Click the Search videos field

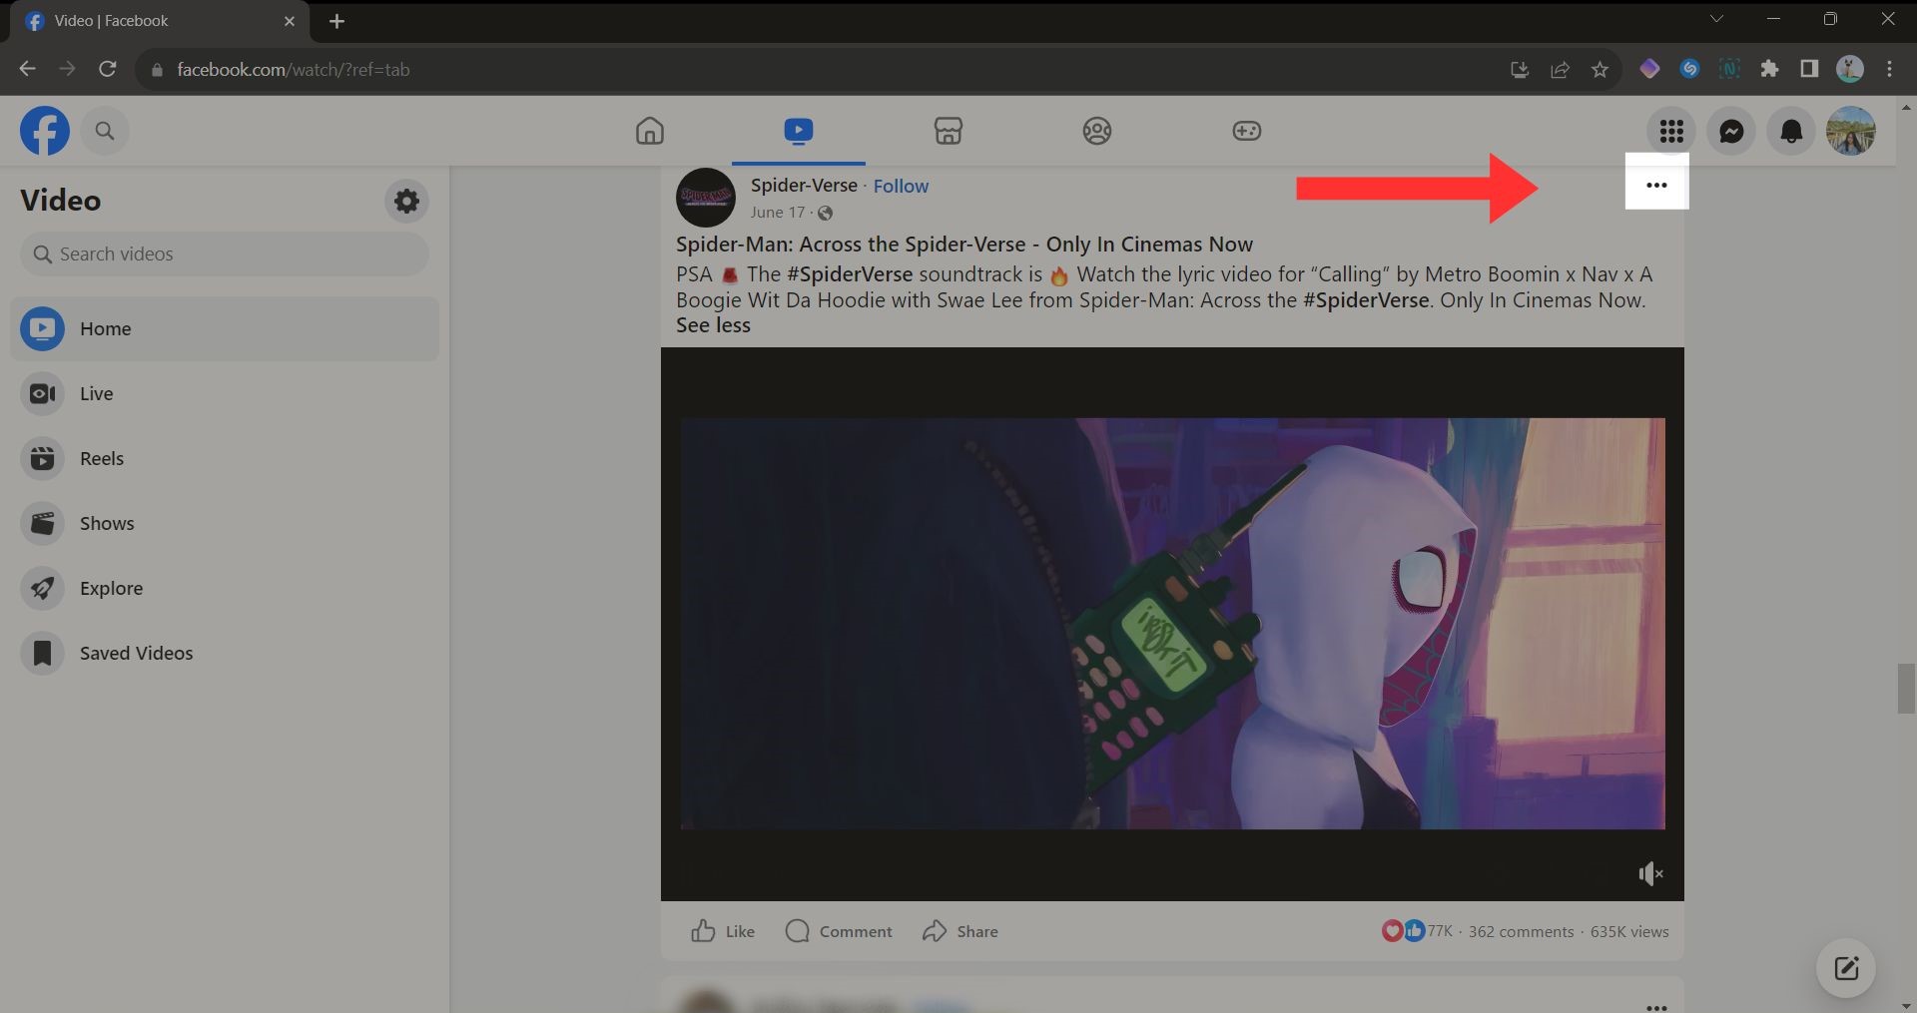pyautogui.click(x=225, y=254)
